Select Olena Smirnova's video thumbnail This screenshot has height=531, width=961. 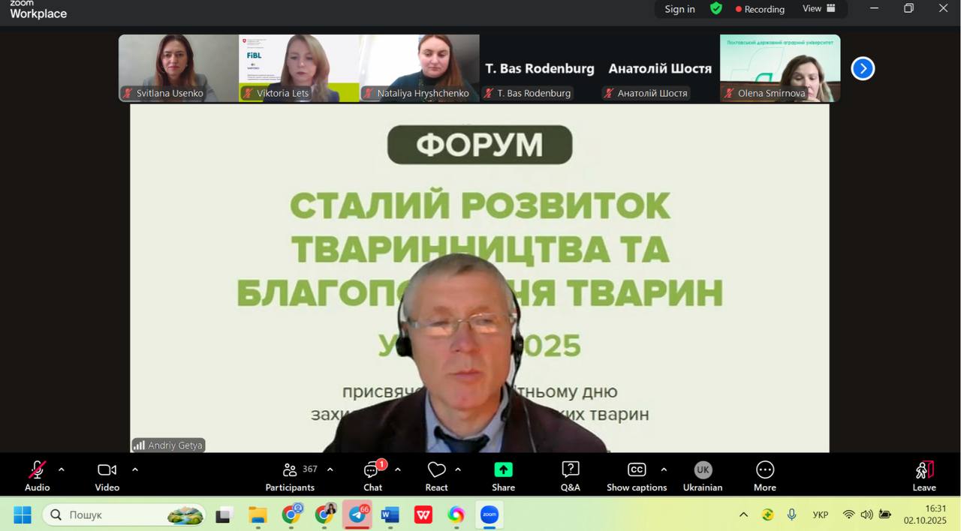780,67
